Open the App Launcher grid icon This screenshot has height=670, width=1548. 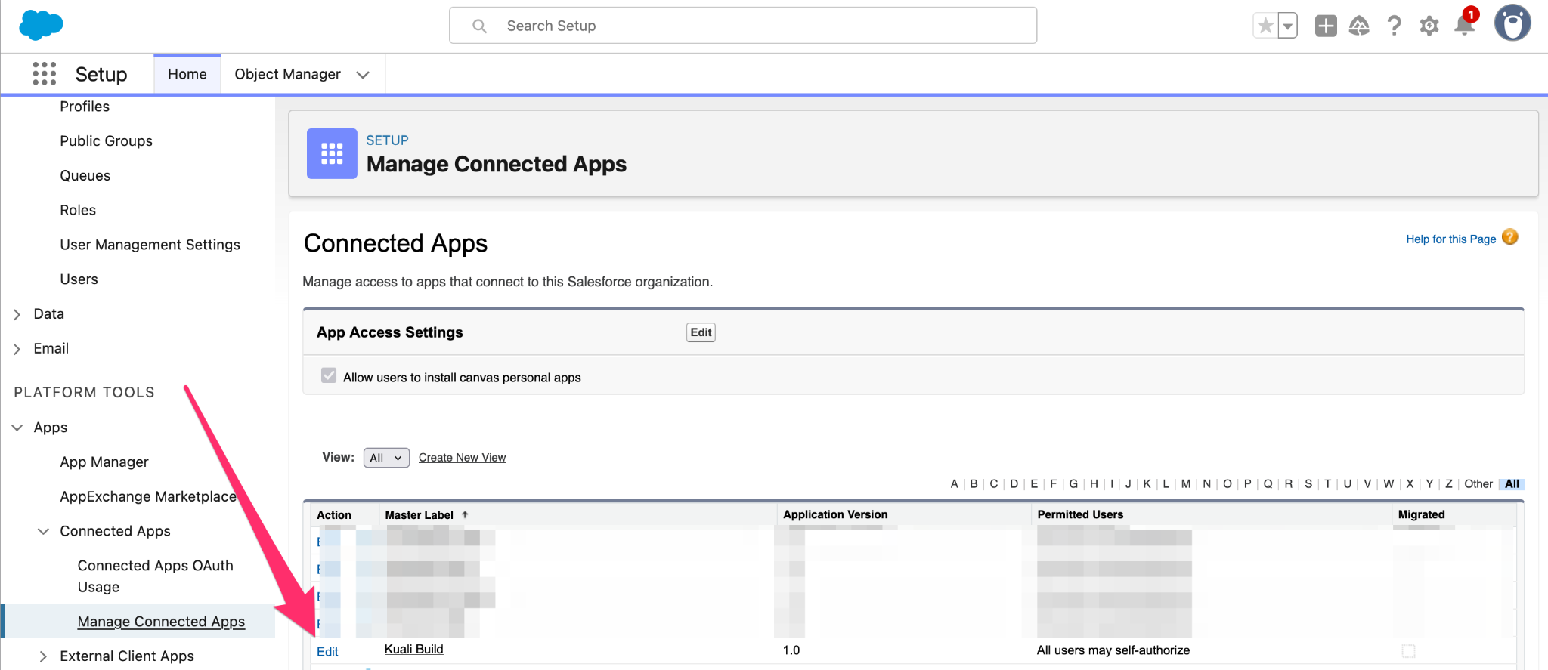pos(45,74)
